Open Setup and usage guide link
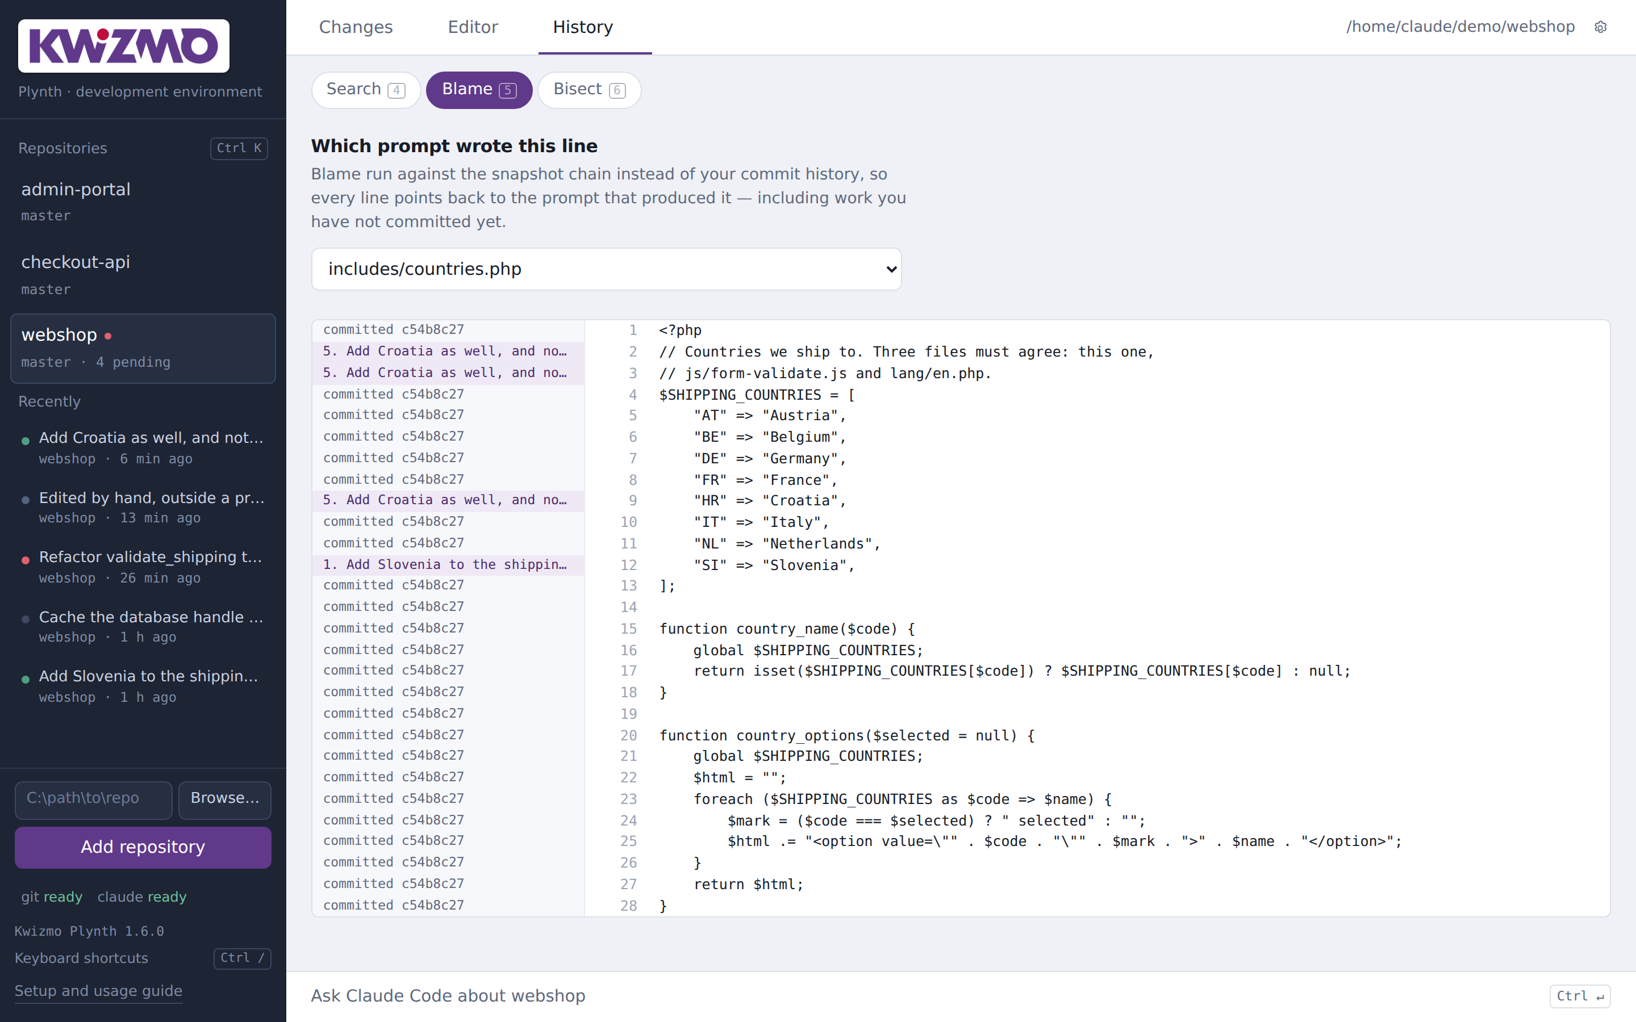Image resolution: width=1636 pixels, height=1022 pixels. (x=99, y=990)
